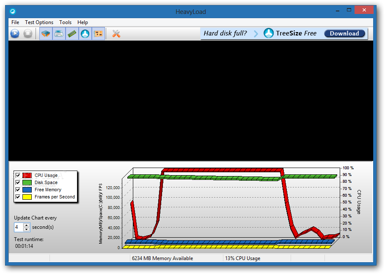The height and width of the screenshot is (274, 385).
Task: Click the green Disk Space color swatch
Action: (x=27, y=182)
